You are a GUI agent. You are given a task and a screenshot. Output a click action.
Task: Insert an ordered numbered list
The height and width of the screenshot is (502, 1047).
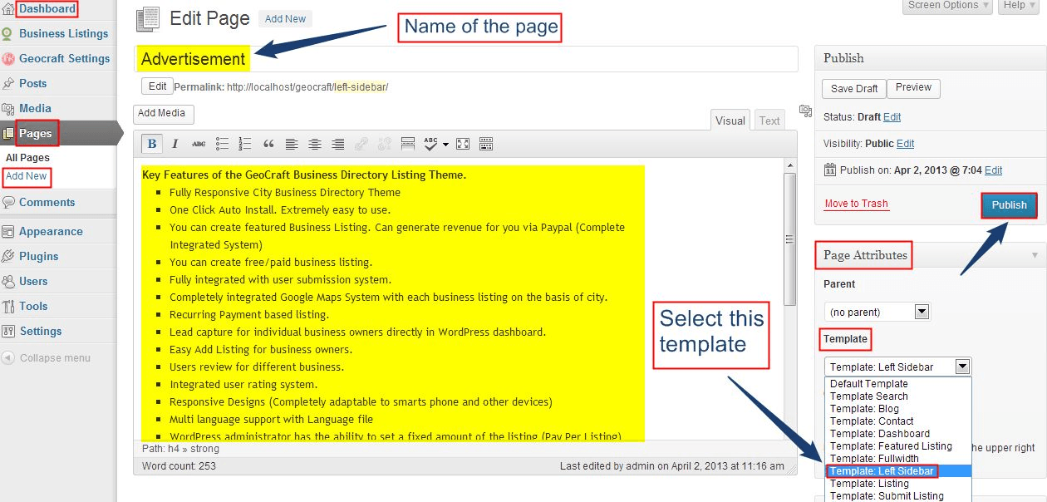click(x=245, y=144)
